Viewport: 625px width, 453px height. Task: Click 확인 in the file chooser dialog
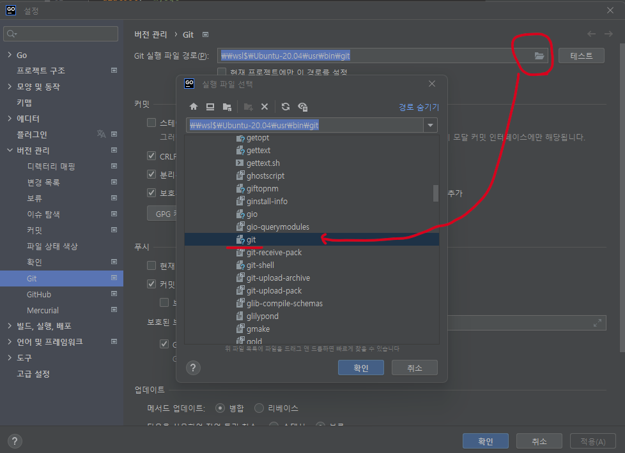[x=360, y=368]
